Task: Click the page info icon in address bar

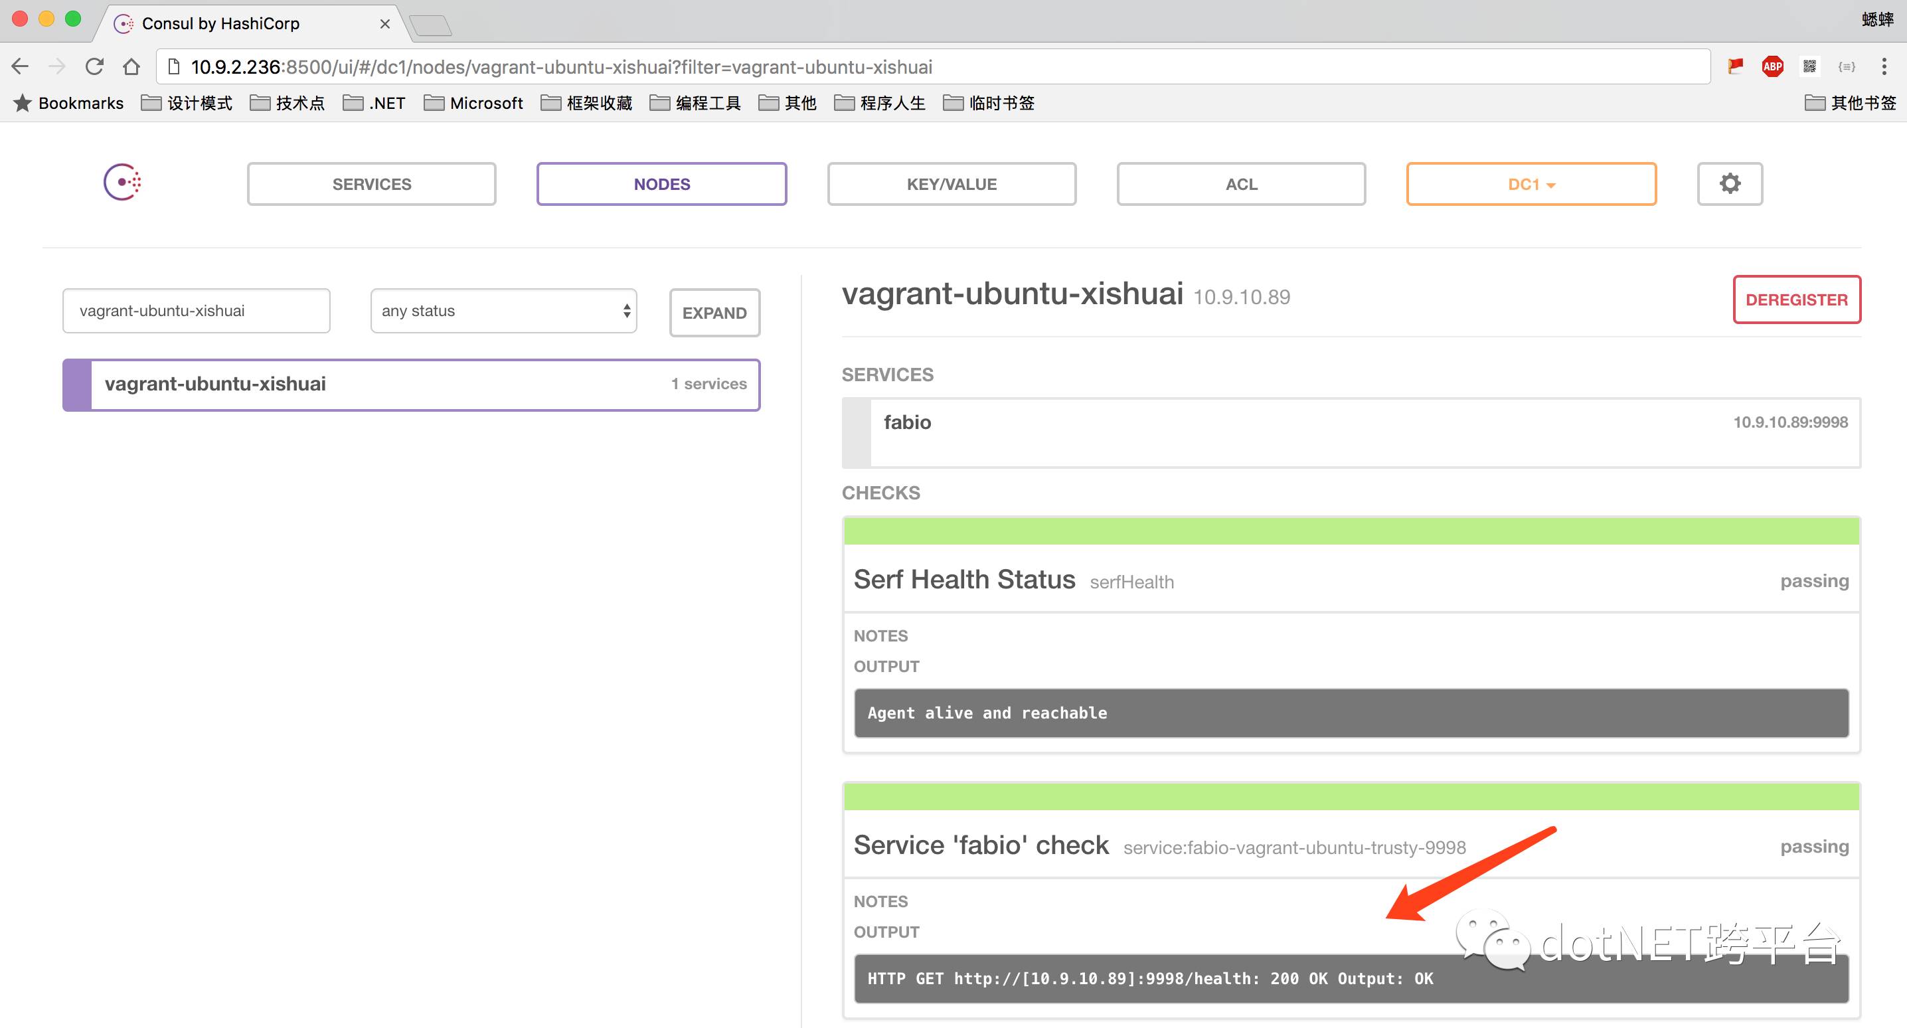Action: point(174,66)
